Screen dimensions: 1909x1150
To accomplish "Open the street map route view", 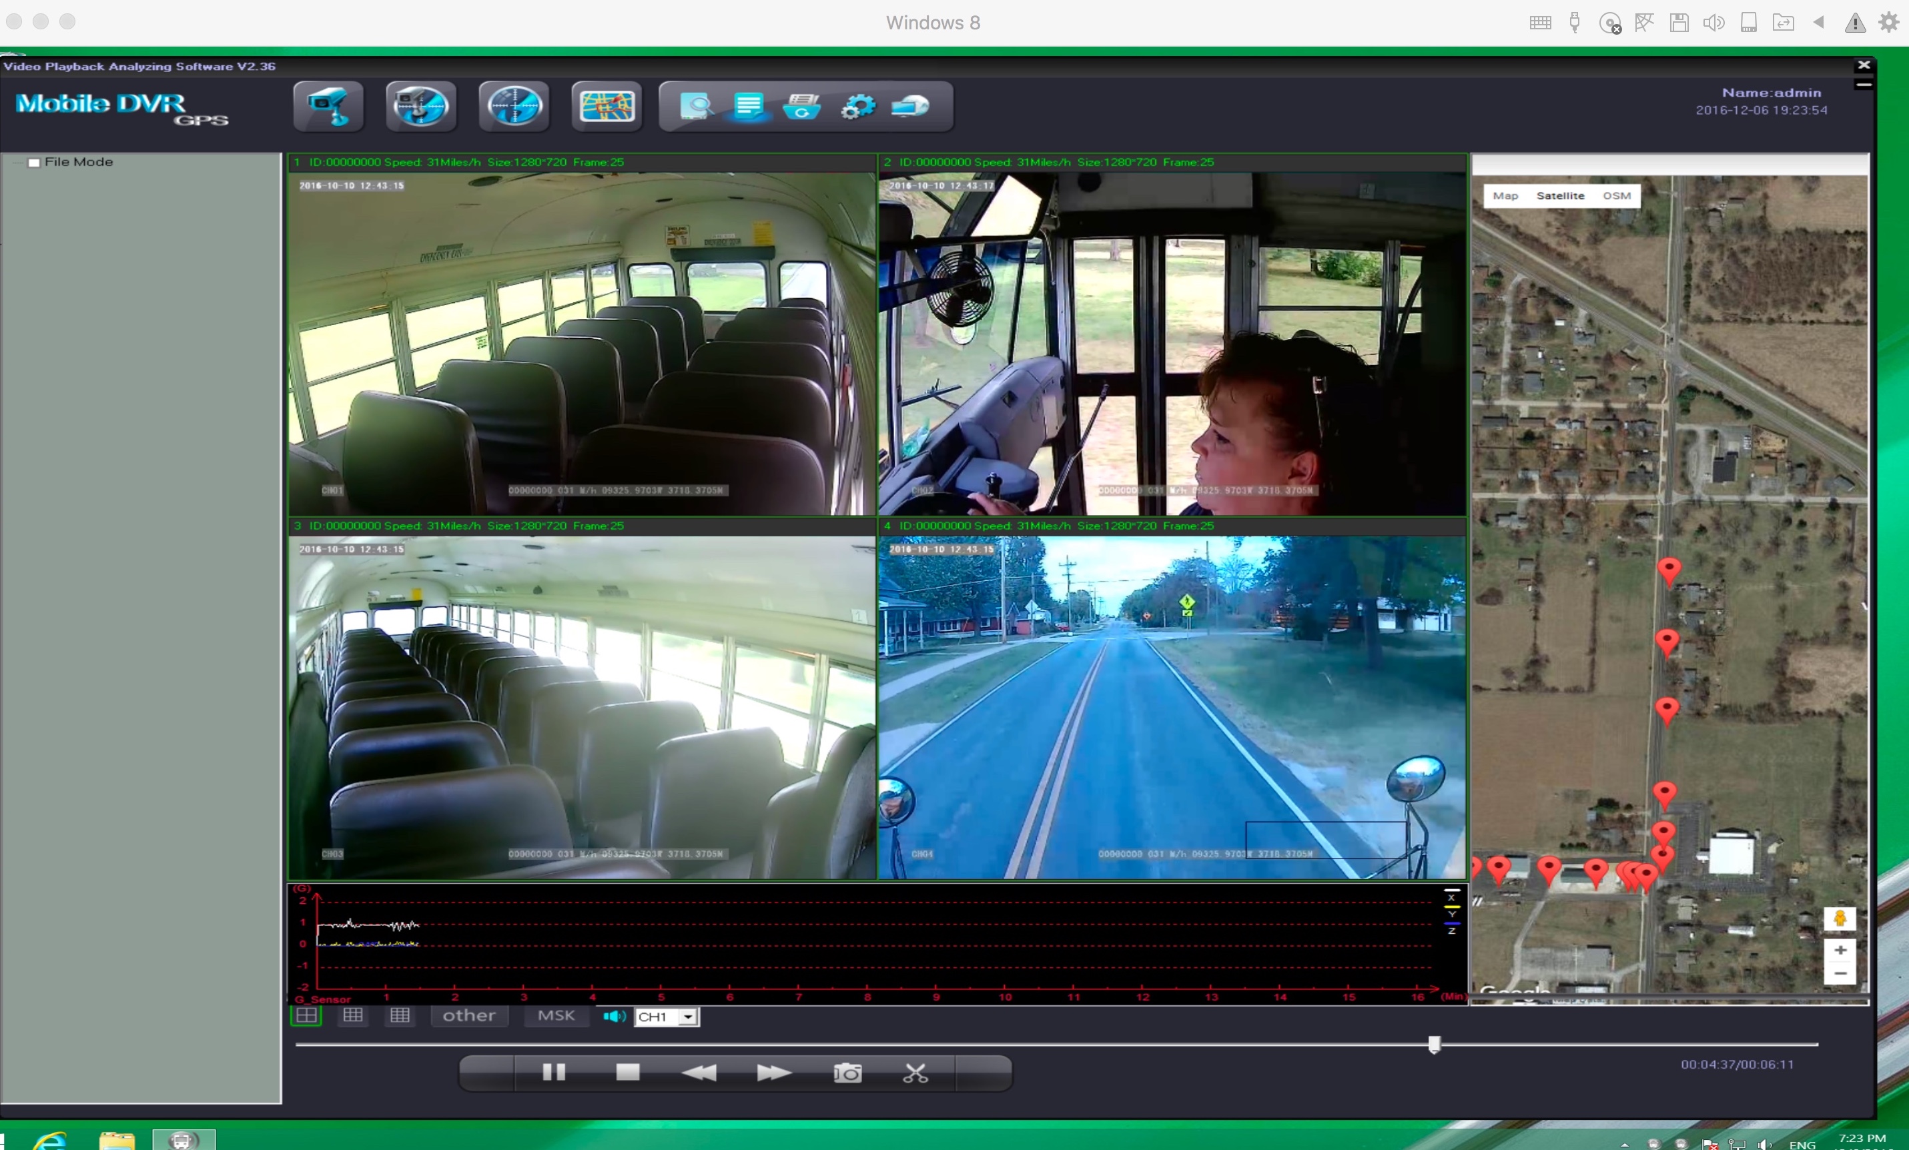I will coord(607,106).
